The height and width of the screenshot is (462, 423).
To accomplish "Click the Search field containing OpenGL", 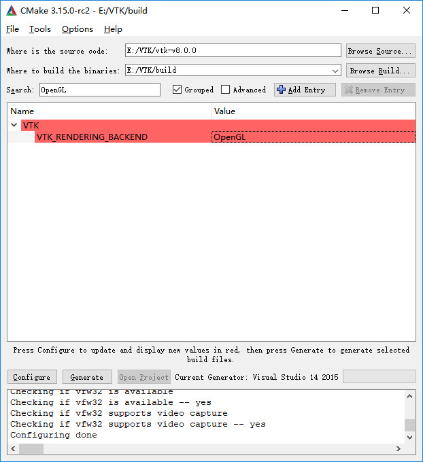I will (100, 90).
